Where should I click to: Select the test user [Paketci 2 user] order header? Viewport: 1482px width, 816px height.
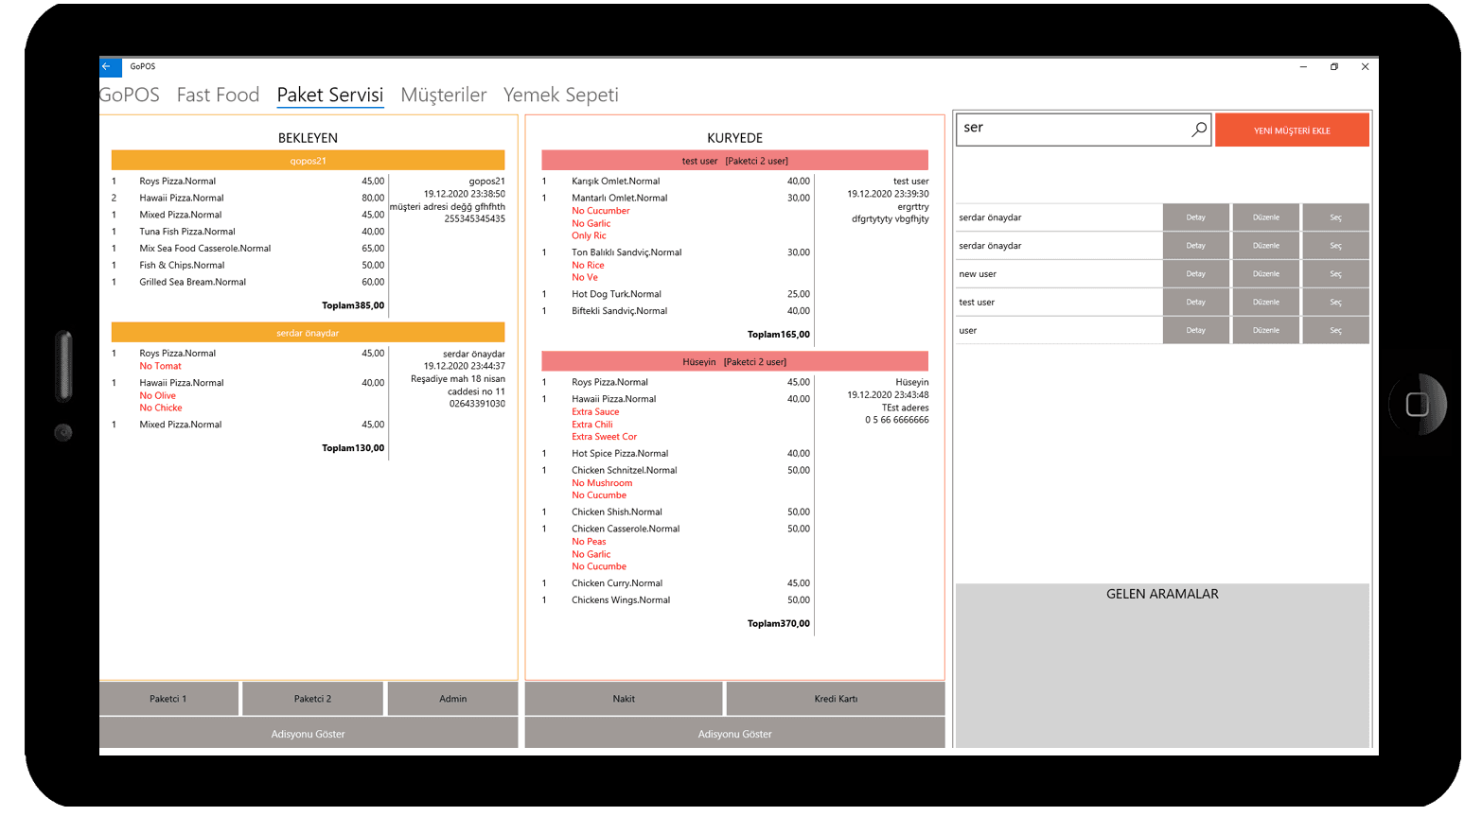tap(734, 161)
